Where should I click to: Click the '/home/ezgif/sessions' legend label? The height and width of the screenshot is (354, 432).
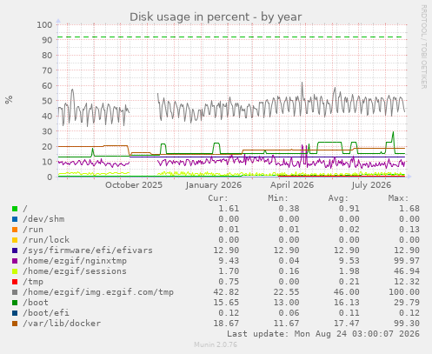(x=75, y=271)
